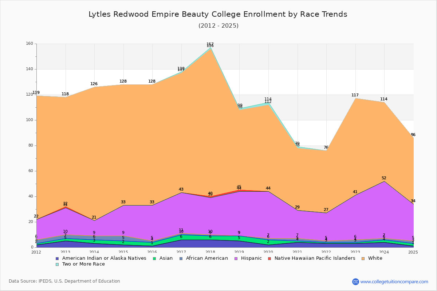Click the 21 data label for 2014
437x291 pixels.
click(94, 218)
